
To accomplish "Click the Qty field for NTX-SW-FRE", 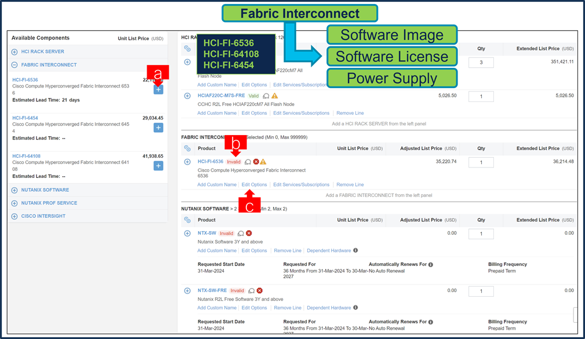I will coord(481,291).
